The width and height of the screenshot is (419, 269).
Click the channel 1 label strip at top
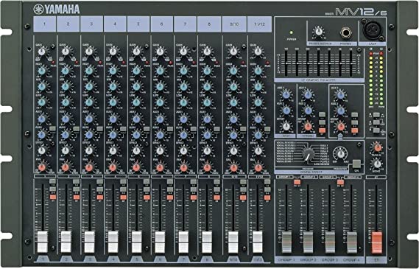[x=45, y=24]
